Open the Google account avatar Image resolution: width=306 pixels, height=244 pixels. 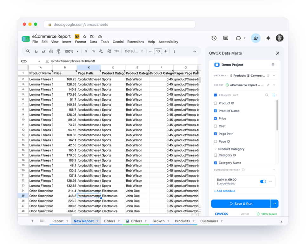(x=280, y=38)
